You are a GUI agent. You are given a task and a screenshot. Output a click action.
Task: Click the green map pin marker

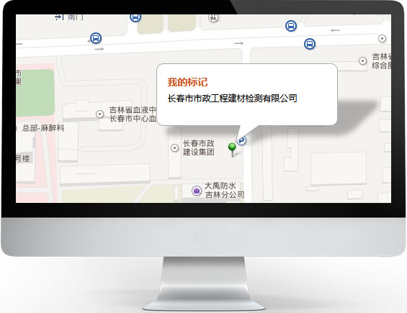[x=232, y=150]
